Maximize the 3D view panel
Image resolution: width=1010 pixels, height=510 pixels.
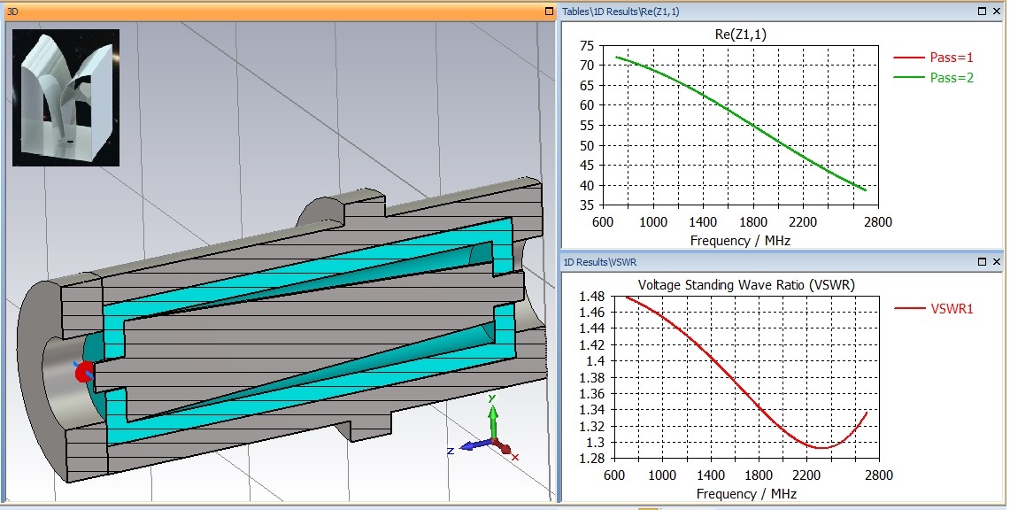pos(548,12)
